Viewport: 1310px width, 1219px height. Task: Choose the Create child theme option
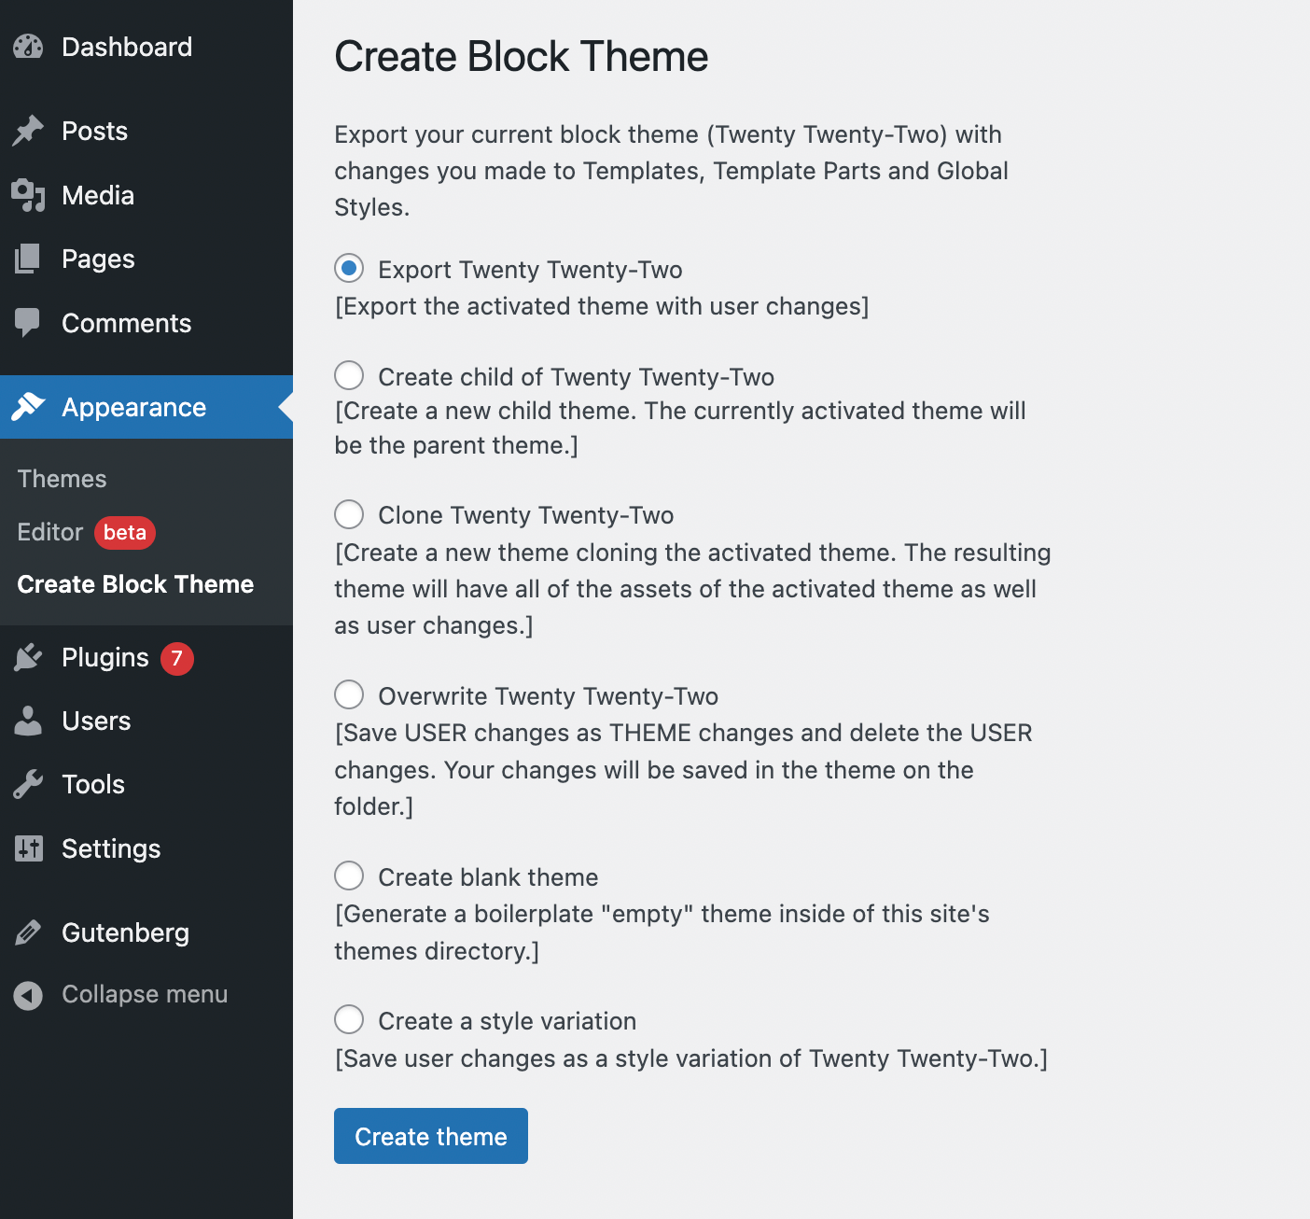(x=349, y=375)
